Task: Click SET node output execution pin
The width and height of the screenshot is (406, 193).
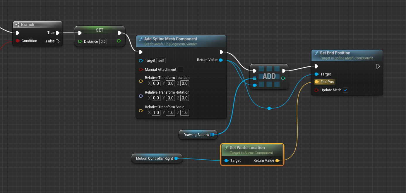Action: 120,33
